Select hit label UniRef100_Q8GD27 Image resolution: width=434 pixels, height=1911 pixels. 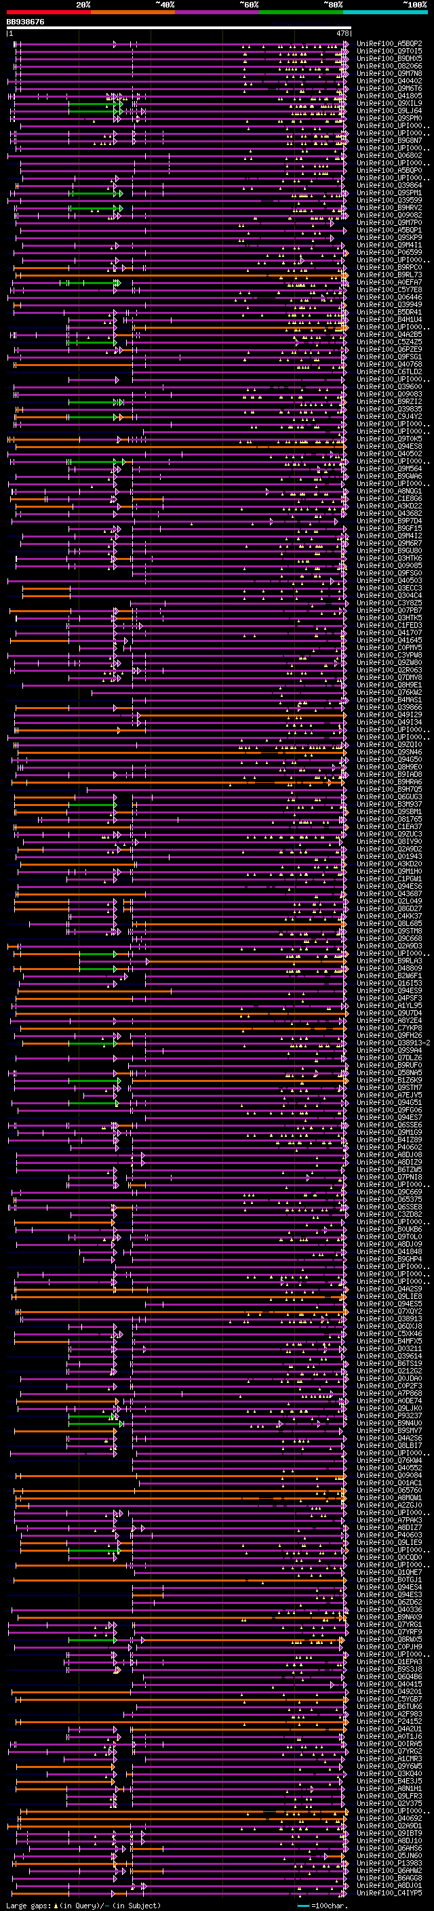(x=389, y=909)
